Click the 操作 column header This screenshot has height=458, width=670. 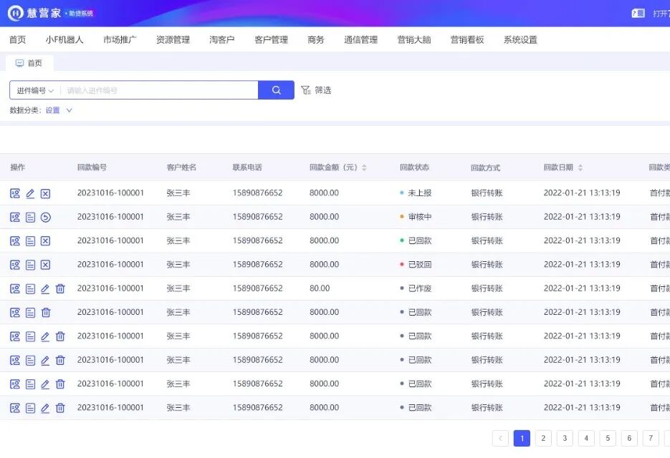(17, 167)
